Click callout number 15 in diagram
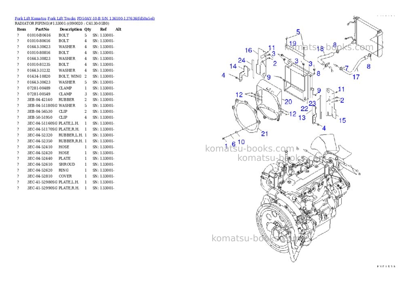Screen dimensions: 414x293 click(x=342, y=120)
